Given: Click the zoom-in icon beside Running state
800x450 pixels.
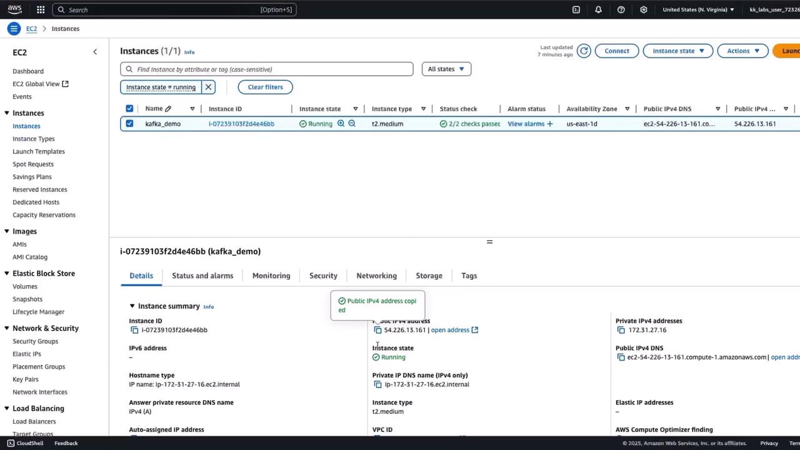Looking at the screenshot, I should tap(341, 124).
